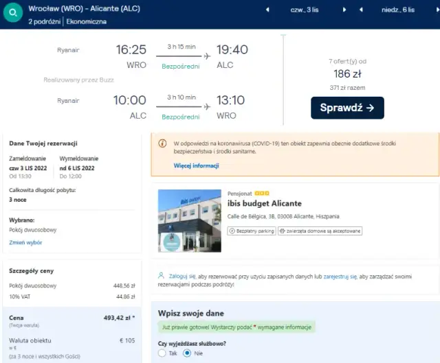This screenshot has width=440, height=363.
Task: Click 3 noce stay length text
Action: [x=18, y=200]
